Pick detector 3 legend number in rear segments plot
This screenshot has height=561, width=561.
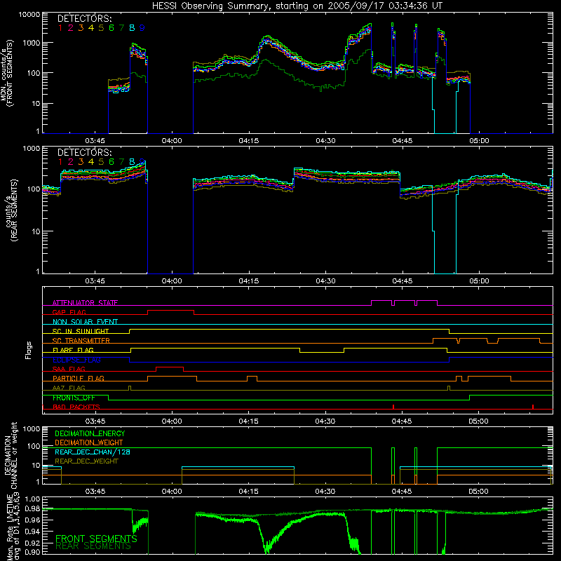[x=81, y=162]
